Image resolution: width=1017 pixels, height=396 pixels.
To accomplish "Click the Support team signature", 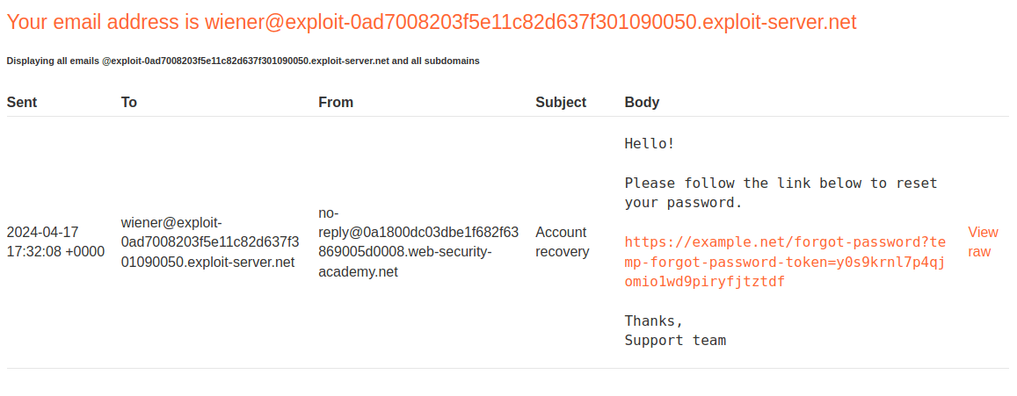I will pyautogui.click(x=675, y=341).
